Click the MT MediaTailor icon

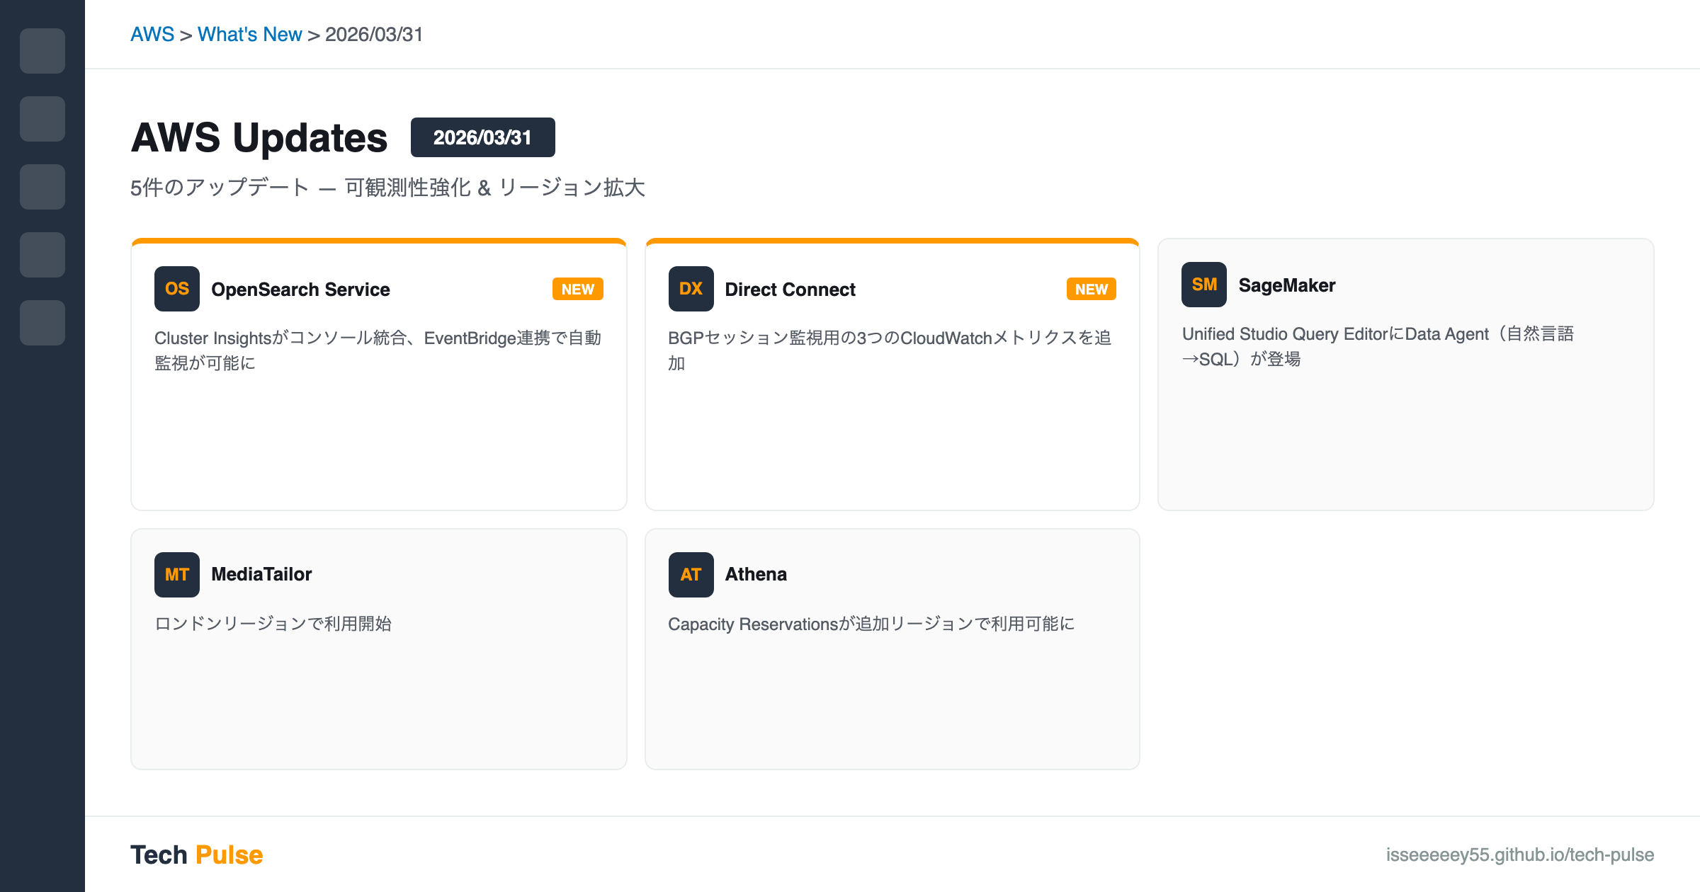(177, 575)
